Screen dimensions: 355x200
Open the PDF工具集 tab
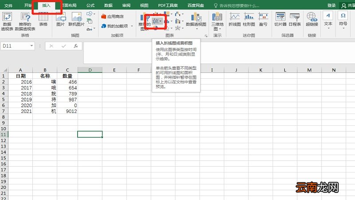pyautogui.click(x=168, y=5)
